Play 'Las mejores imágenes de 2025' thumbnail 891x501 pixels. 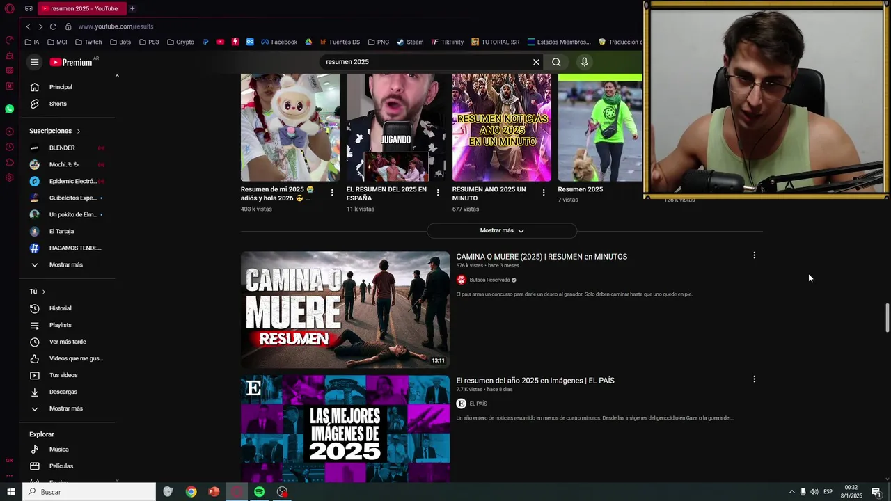[x=345, y=429]
